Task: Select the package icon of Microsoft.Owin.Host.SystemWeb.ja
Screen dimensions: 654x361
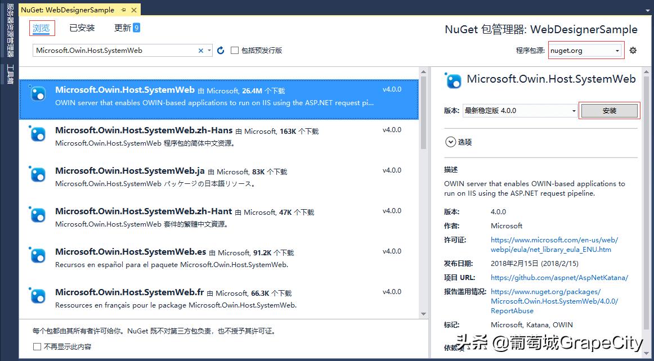Action: click(37, 174)
